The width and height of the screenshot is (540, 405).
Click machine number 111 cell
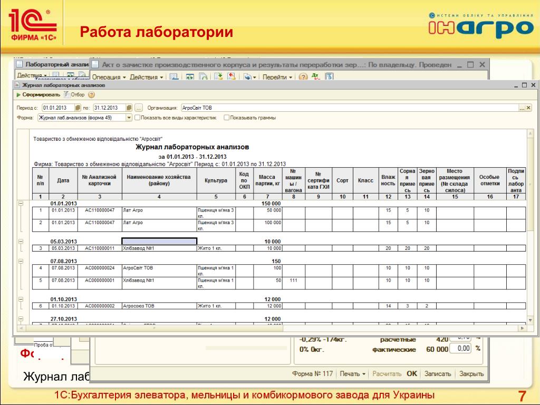(293, 283)
